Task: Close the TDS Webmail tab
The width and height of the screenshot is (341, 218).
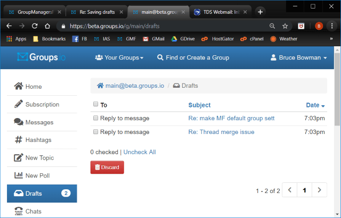Action: 245,12
